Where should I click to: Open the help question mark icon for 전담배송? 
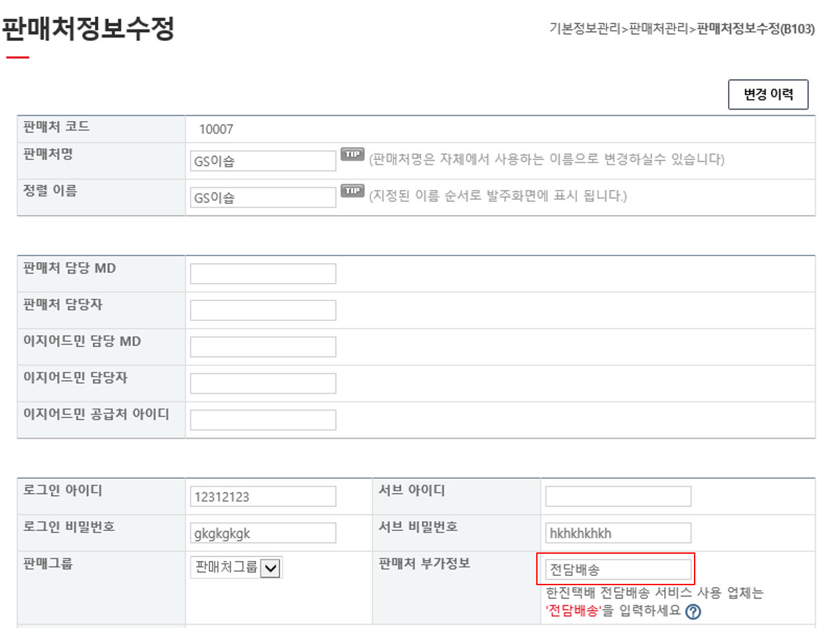693,611
